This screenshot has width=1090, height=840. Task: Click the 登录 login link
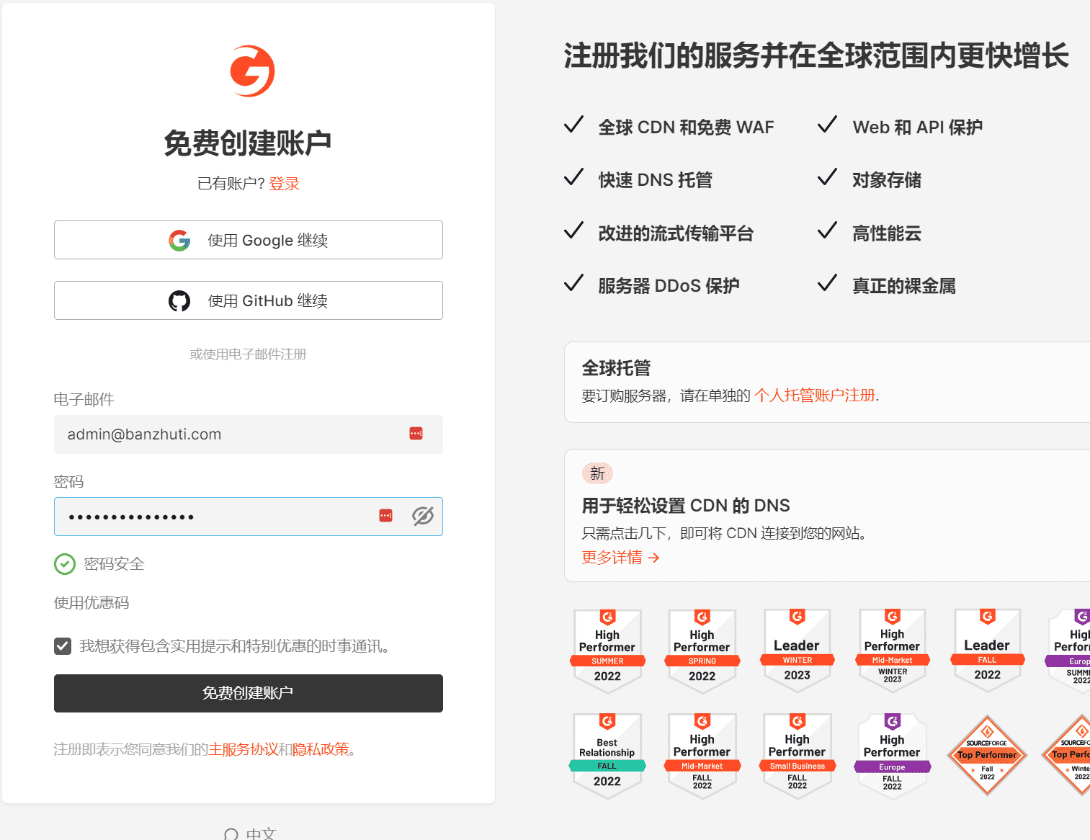click(x=284, y=184)
